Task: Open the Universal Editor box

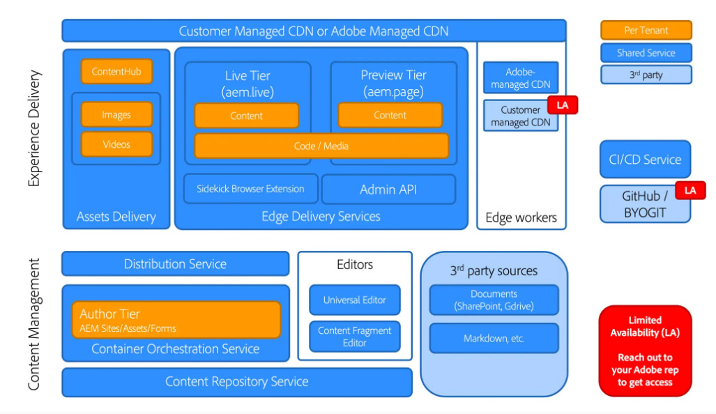Action: coord(355,300)
